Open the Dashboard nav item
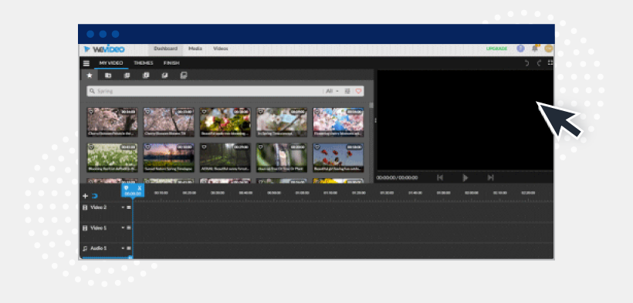 [x=165, y=49]
